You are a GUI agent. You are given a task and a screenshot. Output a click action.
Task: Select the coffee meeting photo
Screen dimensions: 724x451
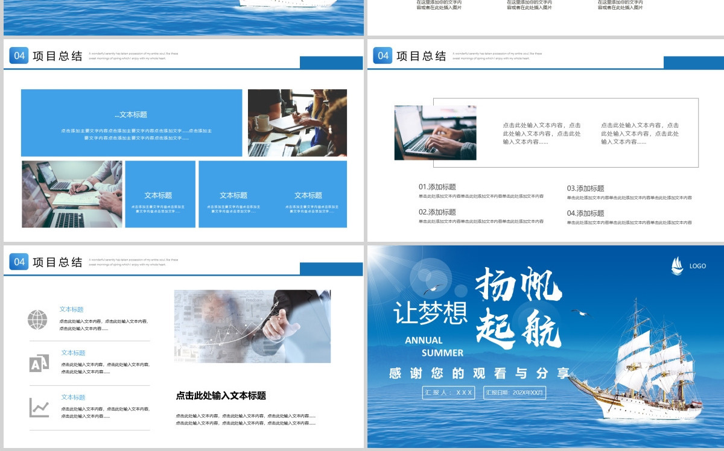point(297,123)
